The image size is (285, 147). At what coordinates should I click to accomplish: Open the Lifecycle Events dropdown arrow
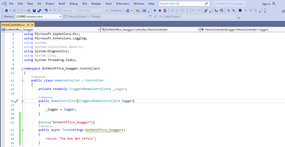point(89,17)
